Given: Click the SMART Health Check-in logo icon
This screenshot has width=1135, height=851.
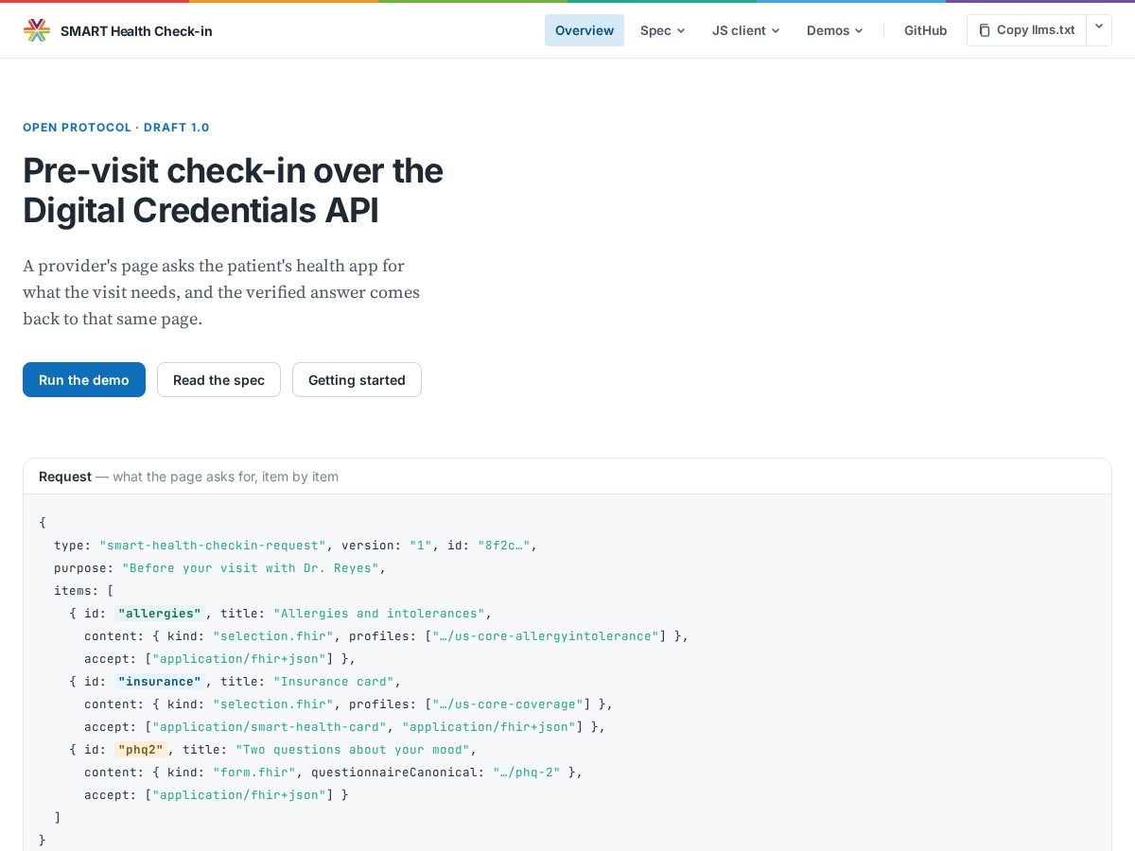Looking at the screenshot, I should [x=37, y=30].
